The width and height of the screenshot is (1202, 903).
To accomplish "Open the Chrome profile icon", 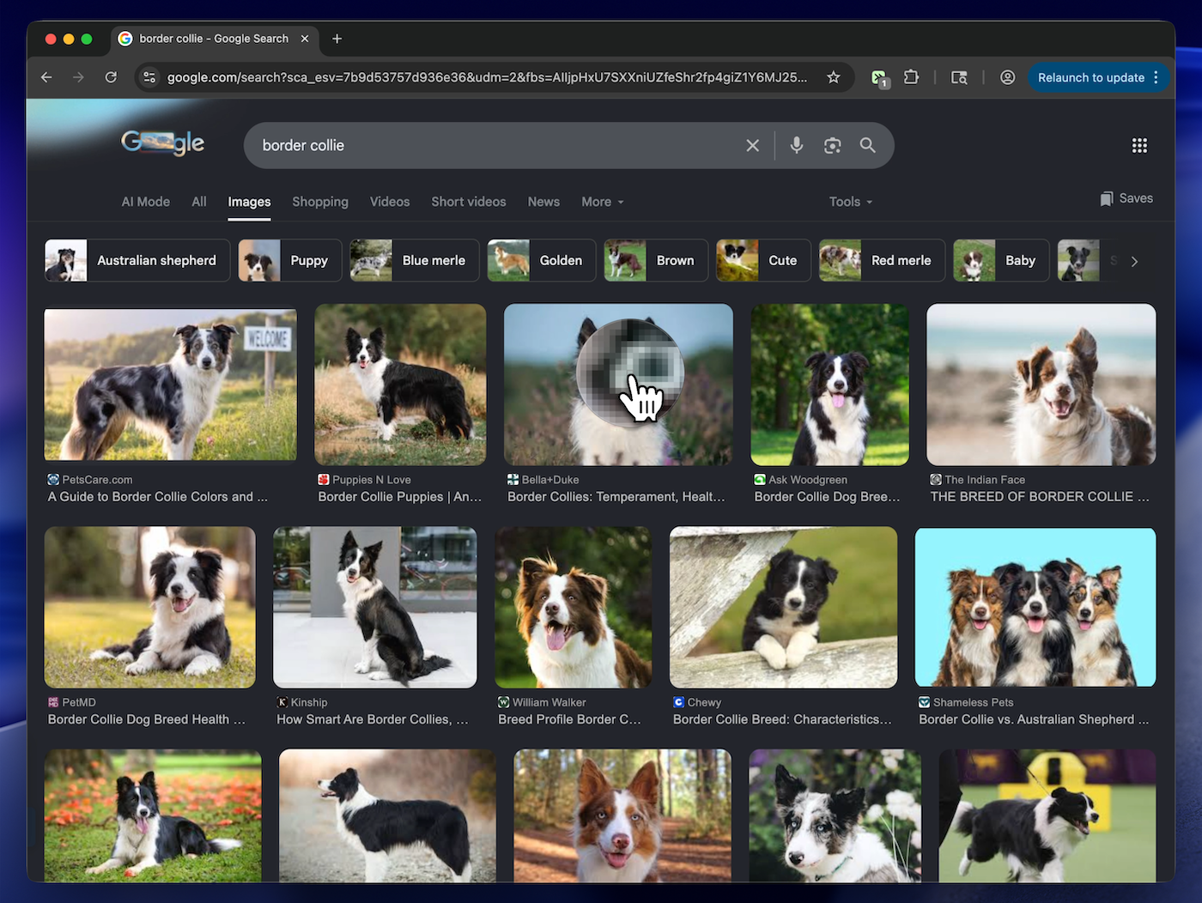I will click(x=1007, y=77).
